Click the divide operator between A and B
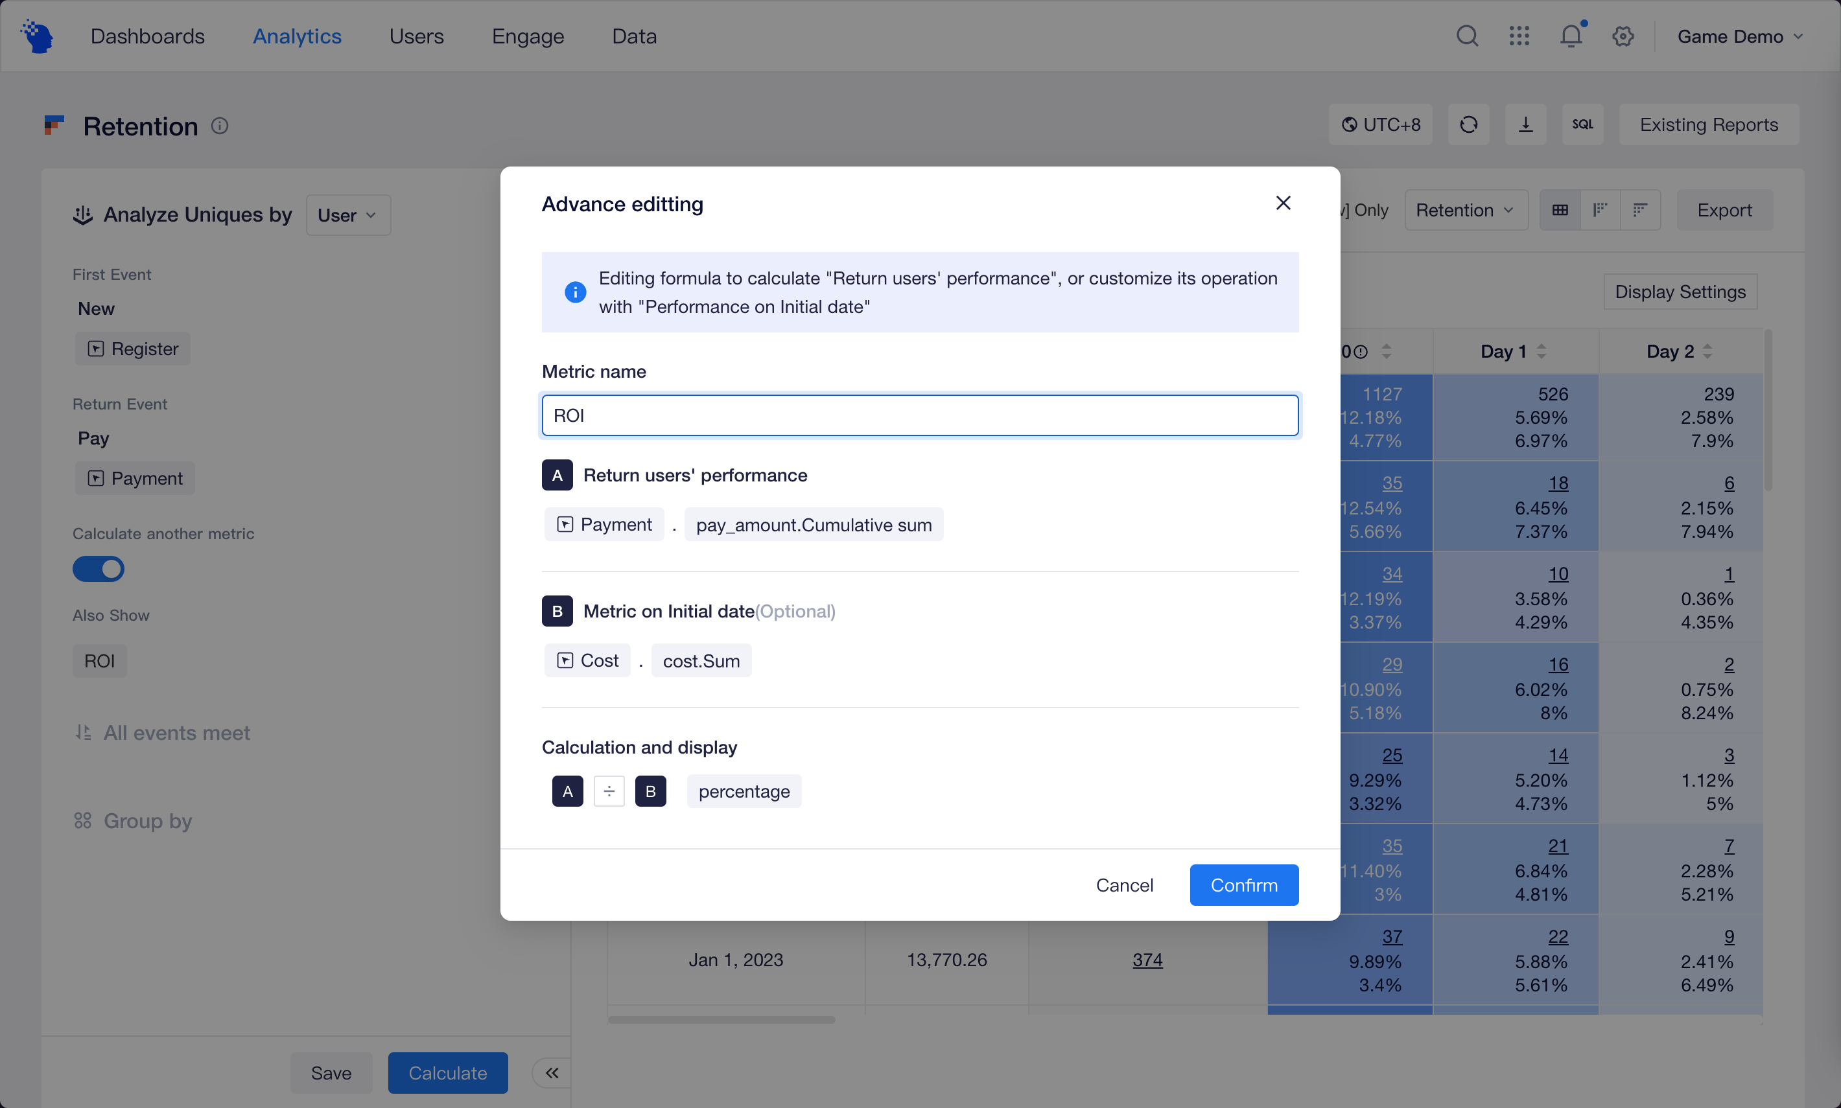Viewport: 1841px width, 1108px height. tap(609, 791)
